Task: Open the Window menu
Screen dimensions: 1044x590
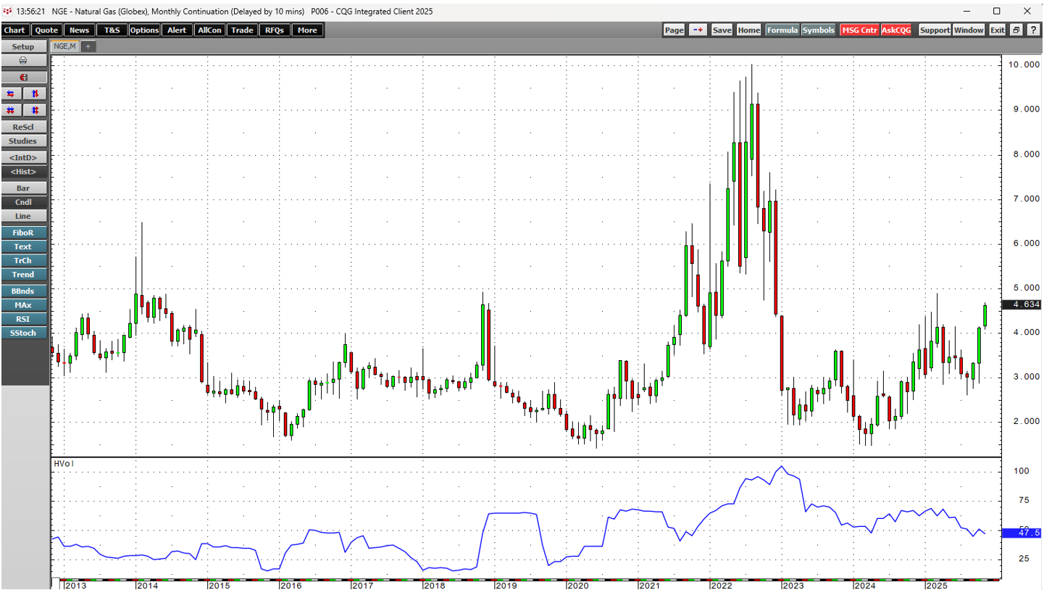Action: 969,30
